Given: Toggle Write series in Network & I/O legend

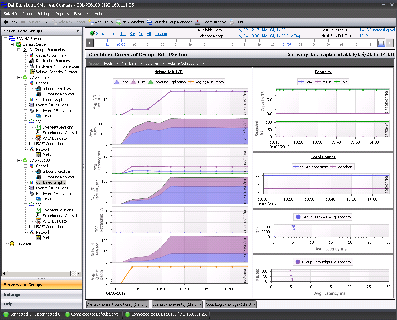Looking at the screenshot, I should [x=138, y=82].
